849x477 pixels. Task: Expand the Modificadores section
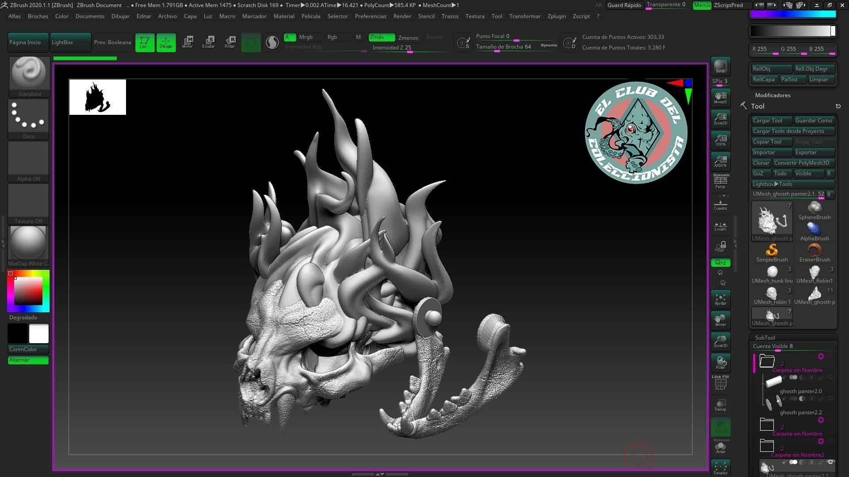tap(773, 95)
